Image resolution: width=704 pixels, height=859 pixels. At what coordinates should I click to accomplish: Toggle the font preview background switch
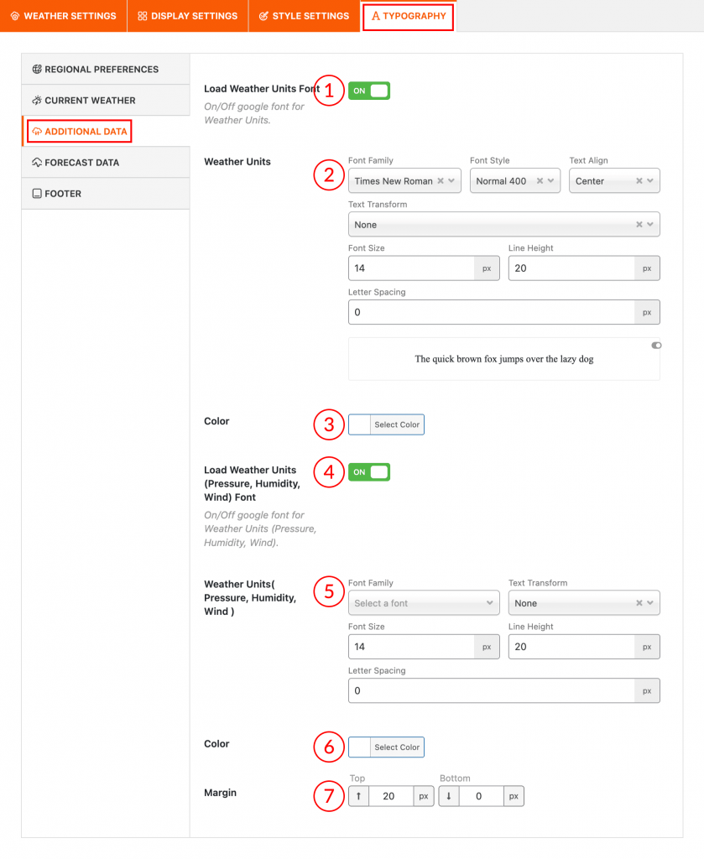[656, 345]
